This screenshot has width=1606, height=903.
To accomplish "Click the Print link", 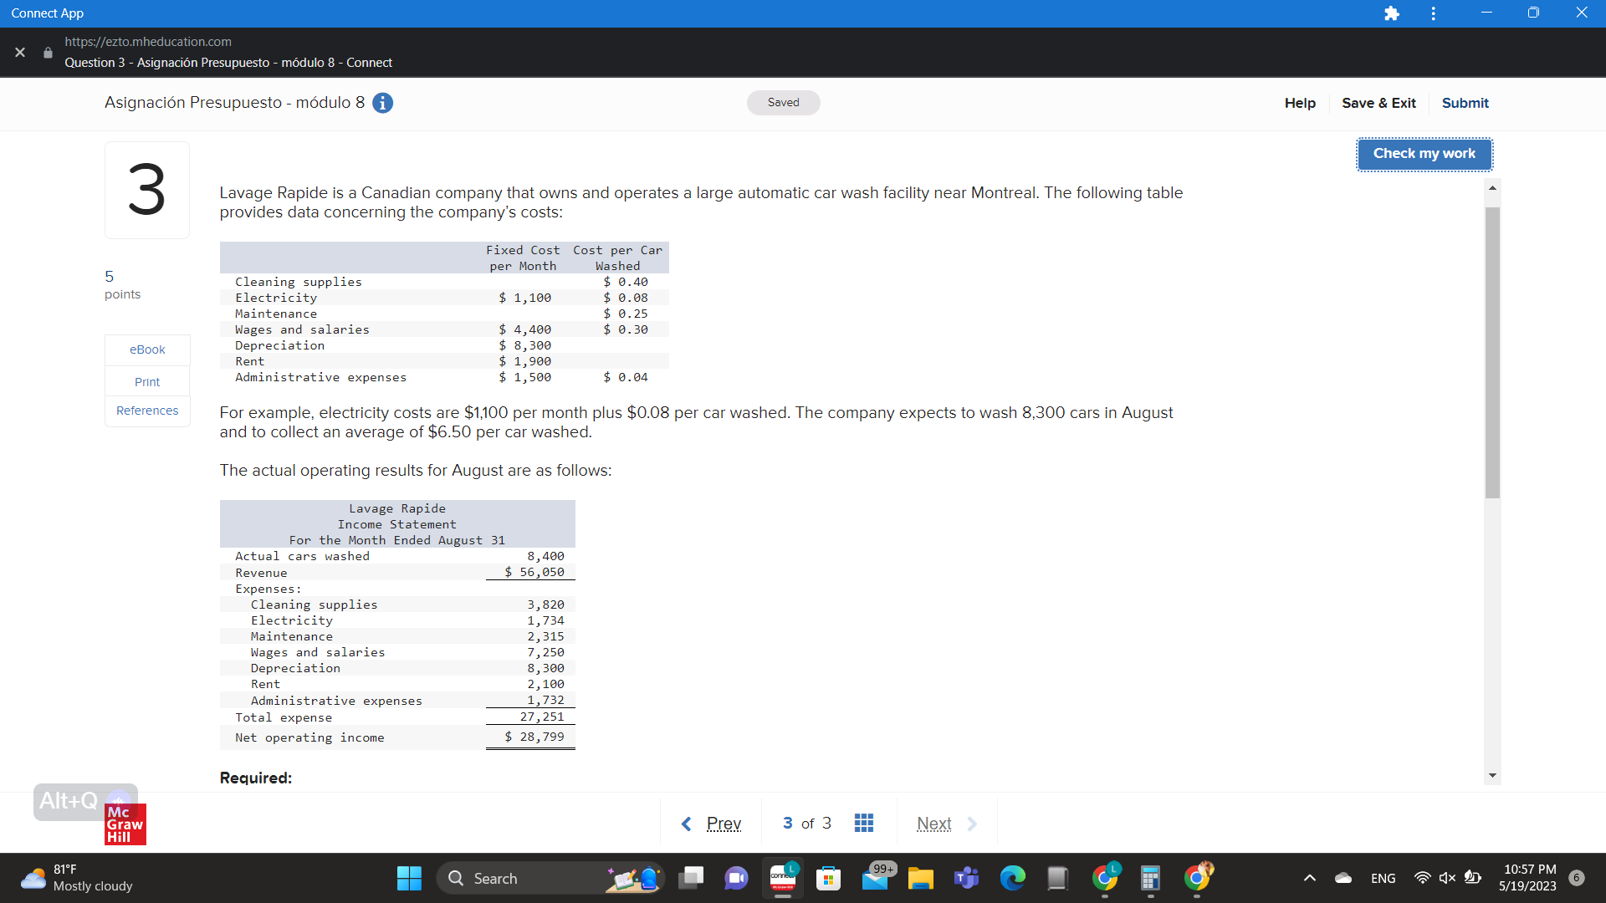I will tap(147, 382).
